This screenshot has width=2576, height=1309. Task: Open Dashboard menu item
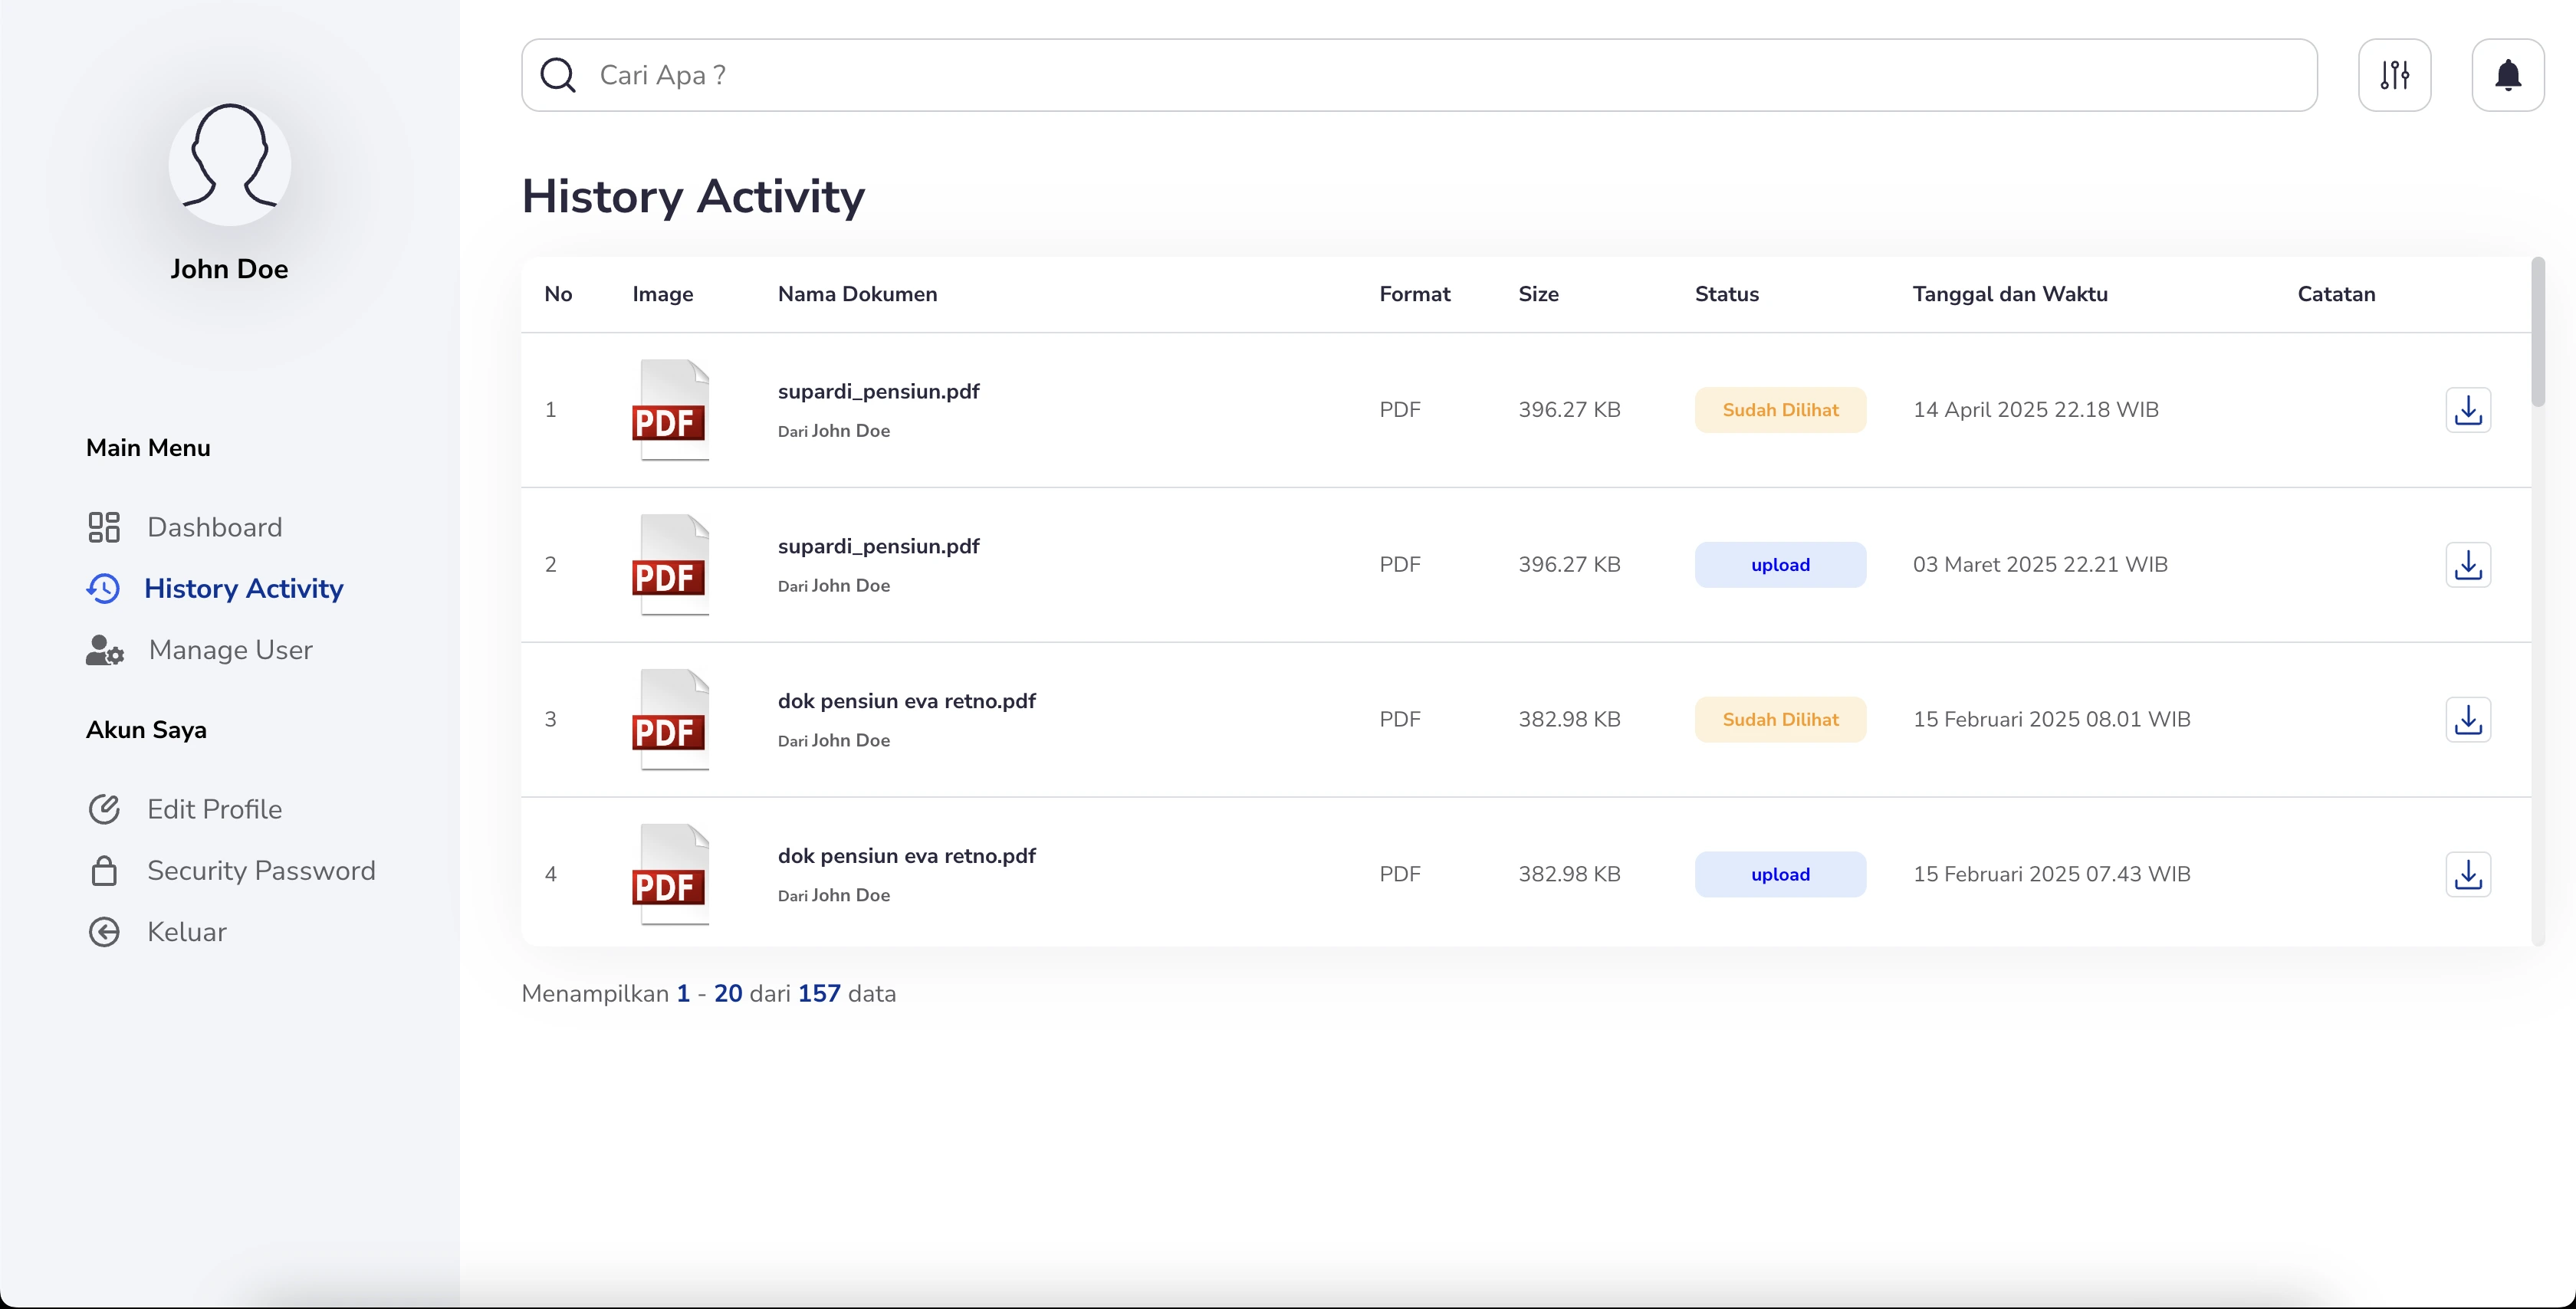tap(214, 527)
